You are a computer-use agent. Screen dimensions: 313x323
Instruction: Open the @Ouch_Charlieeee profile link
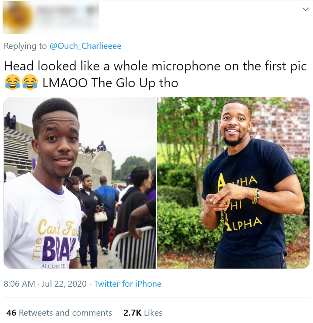pos(85,46)
